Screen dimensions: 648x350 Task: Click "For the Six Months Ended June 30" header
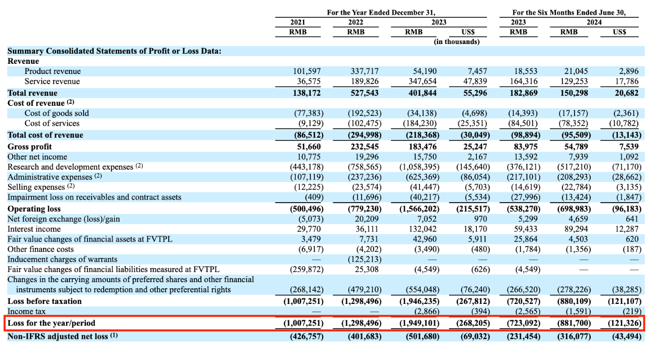569,13
